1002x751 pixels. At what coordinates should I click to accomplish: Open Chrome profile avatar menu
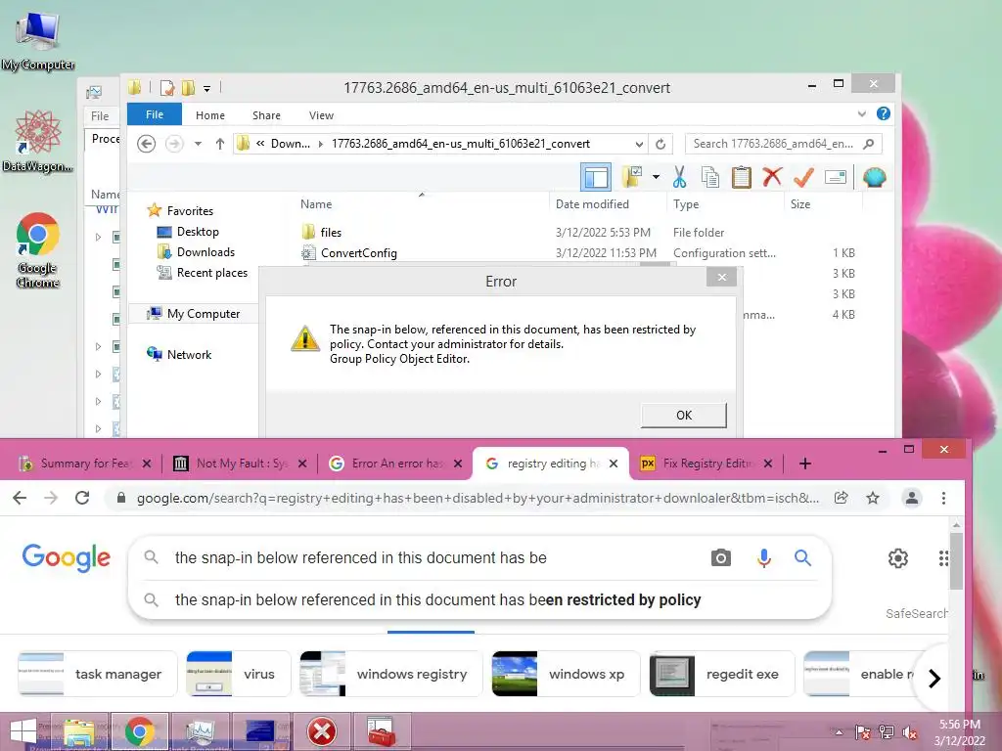[912, 498]
